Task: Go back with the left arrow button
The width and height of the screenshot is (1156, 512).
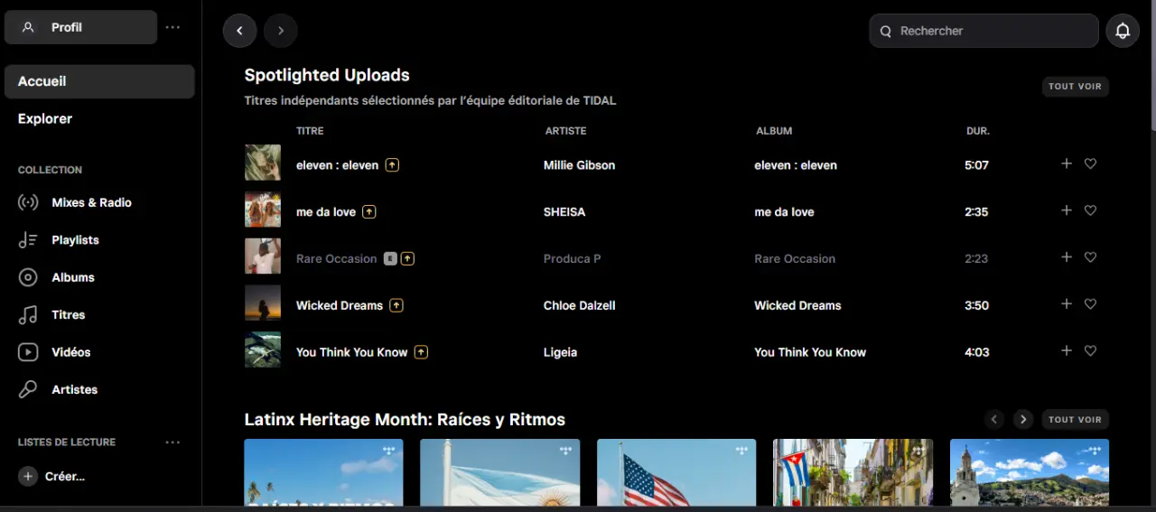Action: pos(239,31)
